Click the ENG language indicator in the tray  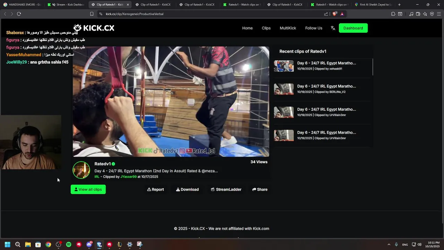[405, 244]
